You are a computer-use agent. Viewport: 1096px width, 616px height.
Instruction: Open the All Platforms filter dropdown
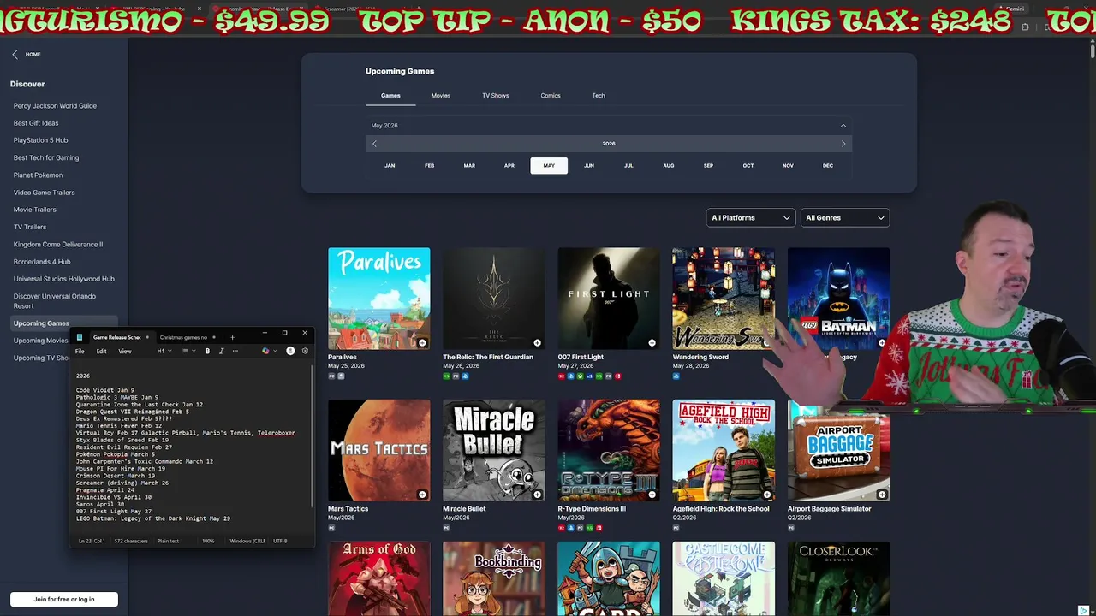[751, 218]
